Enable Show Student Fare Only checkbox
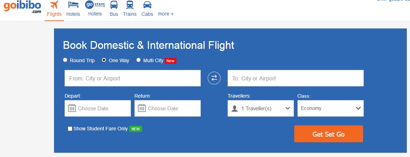Viewport: 410px width, 157px height. pos(70,129)
